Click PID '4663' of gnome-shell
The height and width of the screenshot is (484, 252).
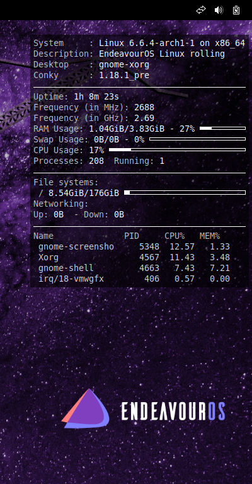click(149, 268)
